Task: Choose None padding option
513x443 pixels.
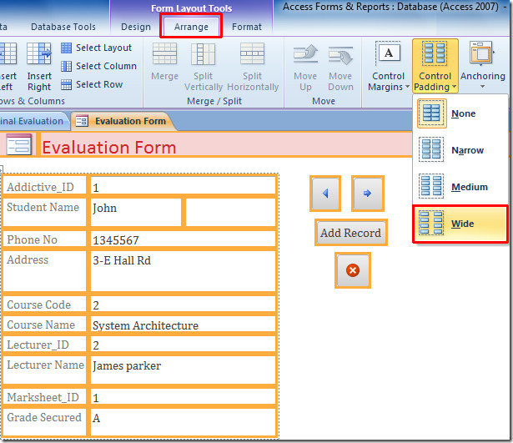Action: 460,113
